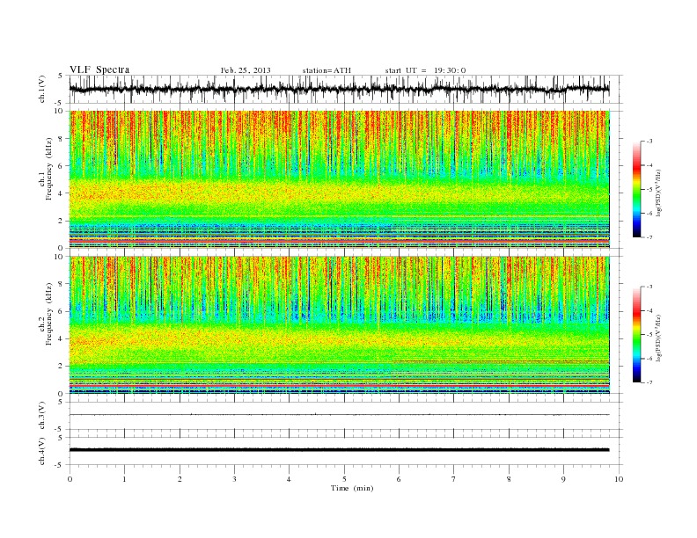Click the "ch.1(V)" axis label
Viewport: 697px width, 538px height.
[x=42, y=89]
